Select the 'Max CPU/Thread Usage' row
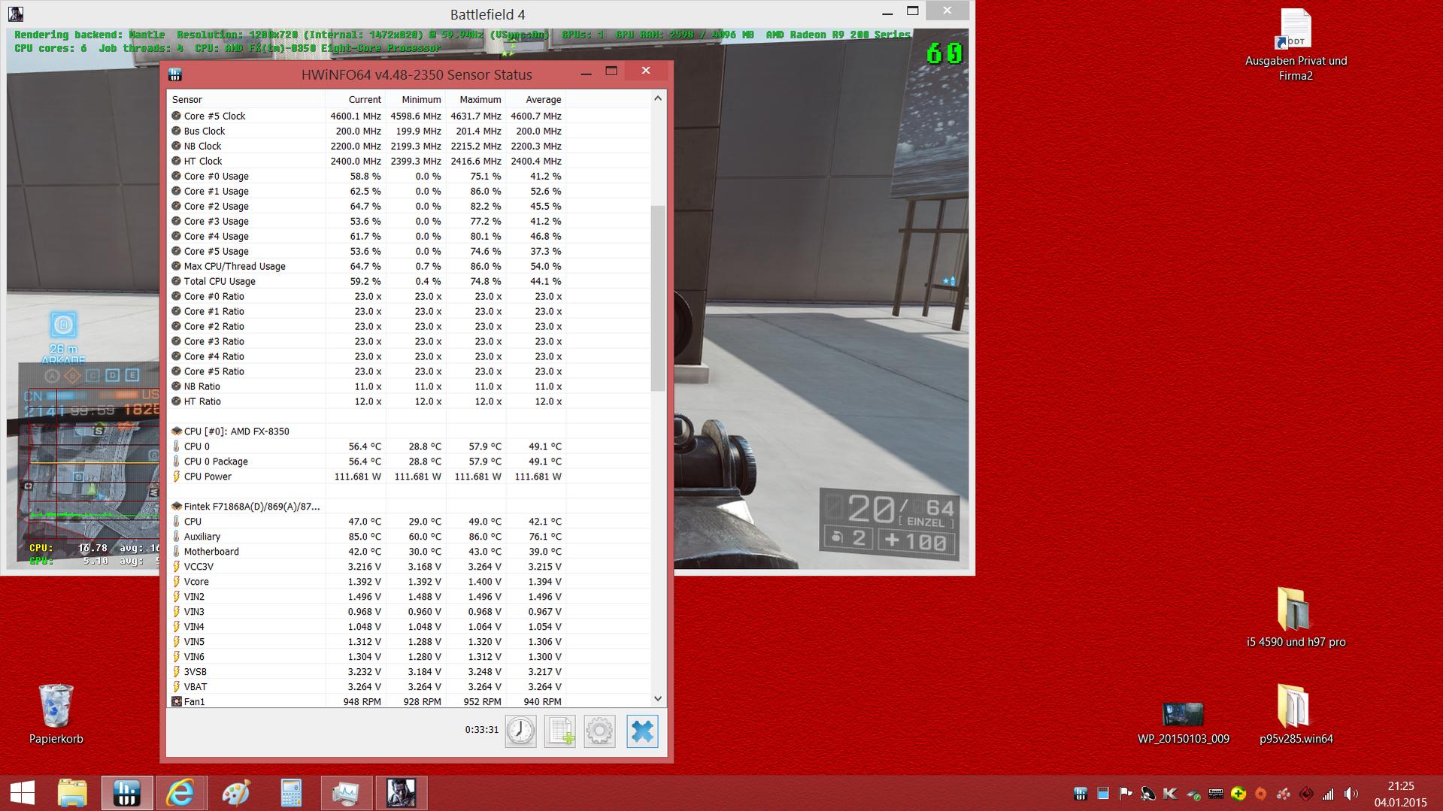The height and width of the screenshot is (811, 1443). tap(408, 266)
